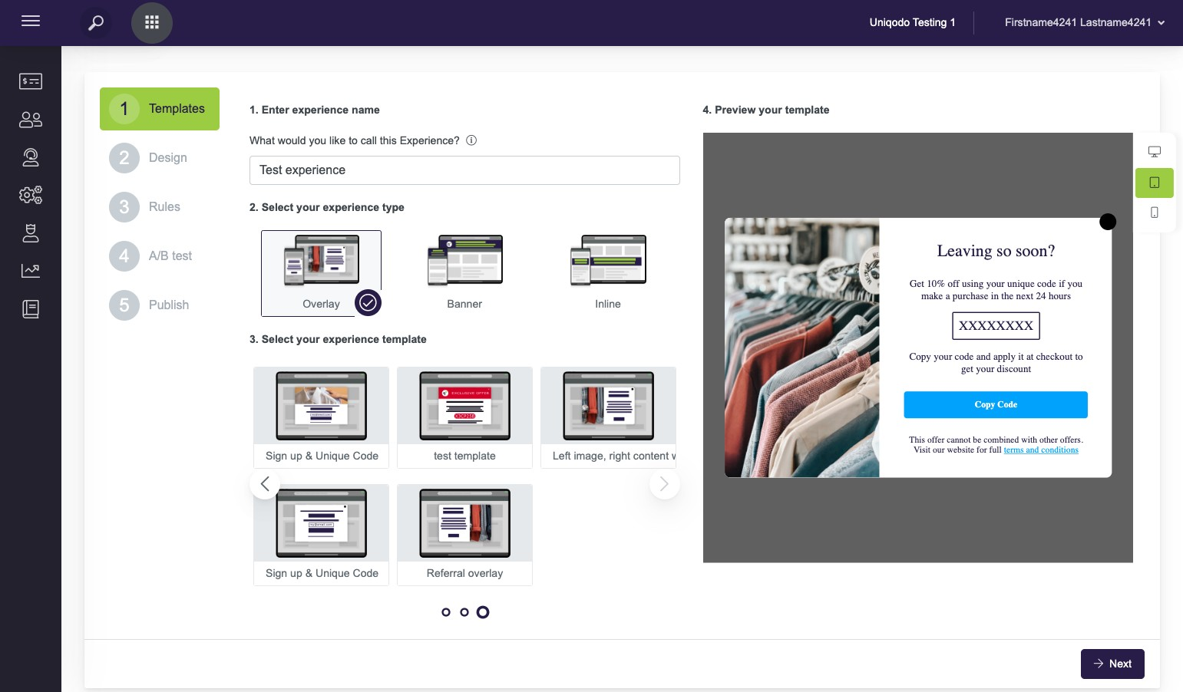Viewport: 1183px width, 692px height.
Task: Open the analytics chart sidebar icon
Action: tap(31, 270)
